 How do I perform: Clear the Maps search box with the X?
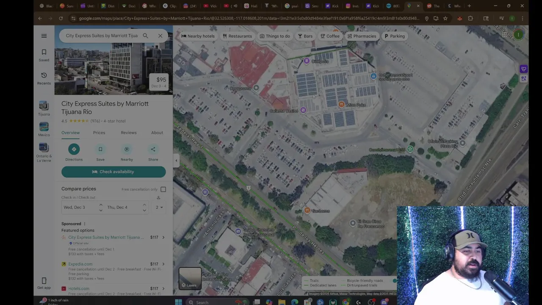click(x=160, y=36)
